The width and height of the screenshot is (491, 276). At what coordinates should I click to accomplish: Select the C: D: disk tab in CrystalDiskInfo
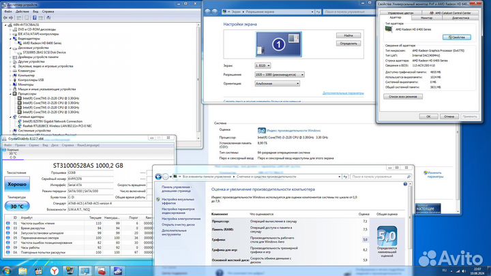click(x=13, y=153)
